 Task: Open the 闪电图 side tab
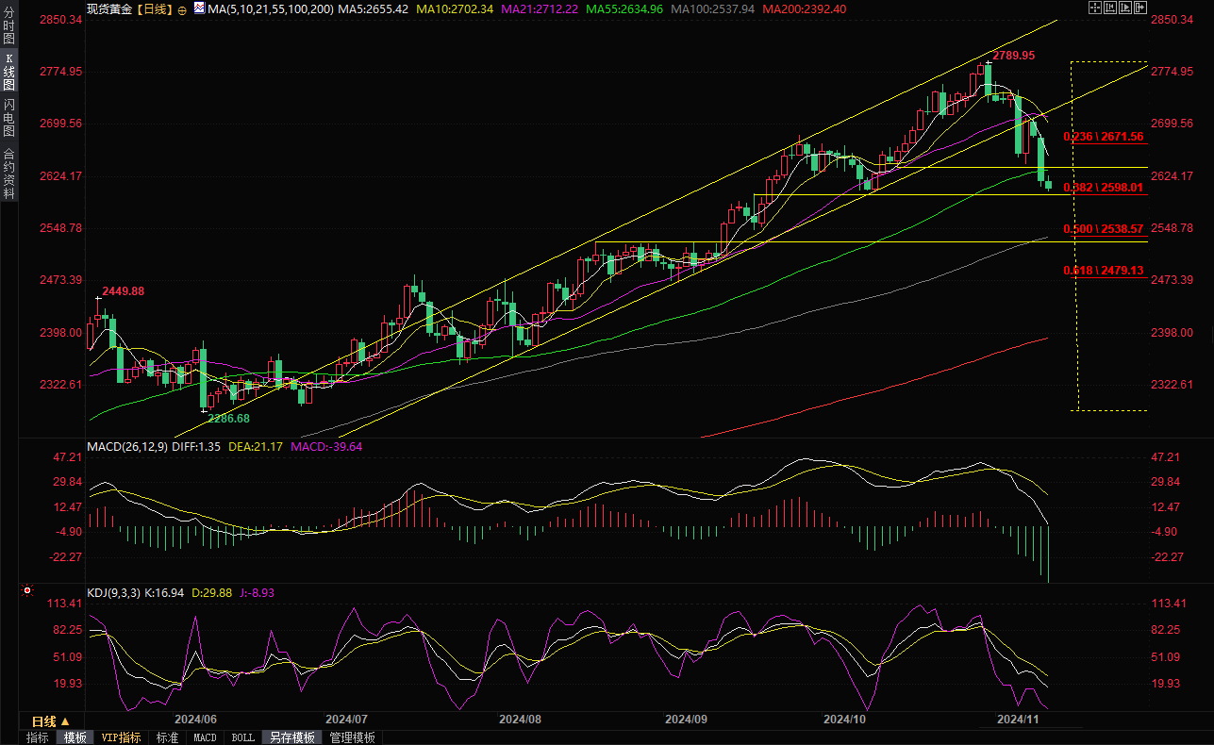[x=8, y=118]
